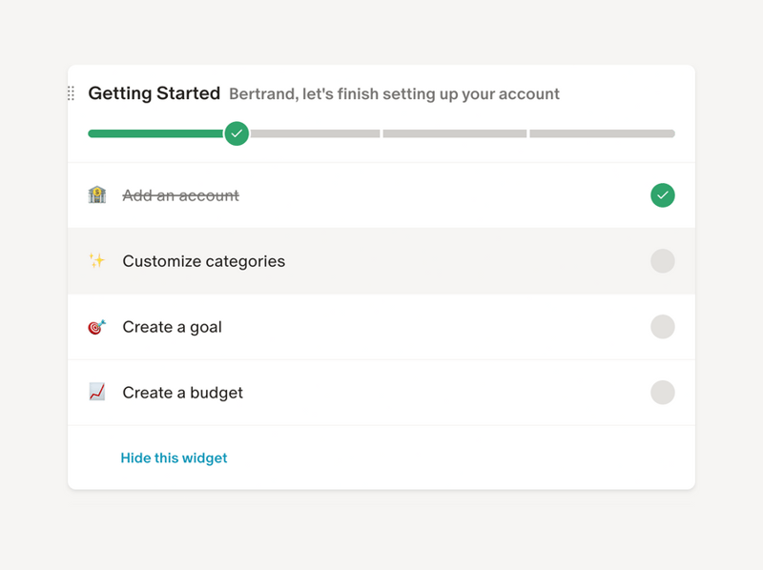This screenshot has width=763, height=570.
Task: Toggle completion circle for Create a goal
Action: pos(663,327)
